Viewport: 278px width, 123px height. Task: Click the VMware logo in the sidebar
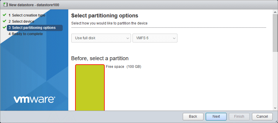[34, 99]
